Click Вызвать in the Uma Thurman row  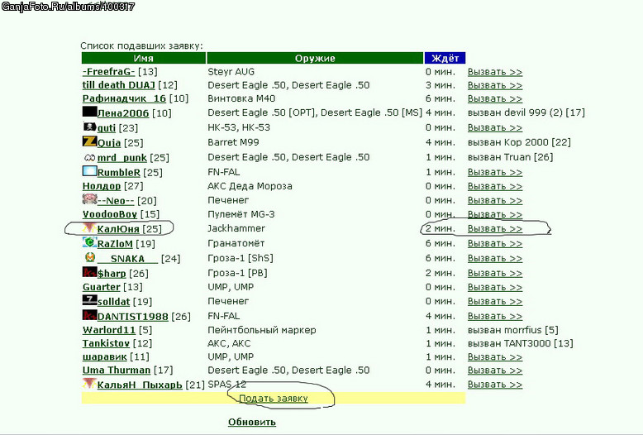pos(495,370)
